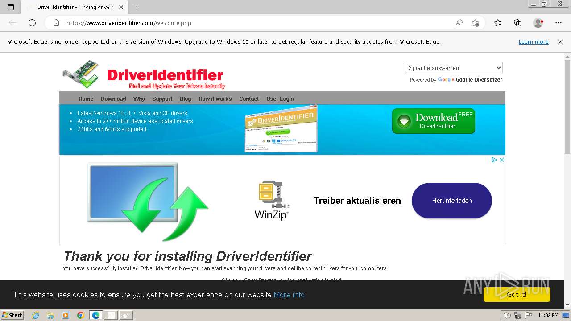Screen dimensions: 571x321
Task: Click the Treiber aktualisieren ad text
Action: pos(357,201)
